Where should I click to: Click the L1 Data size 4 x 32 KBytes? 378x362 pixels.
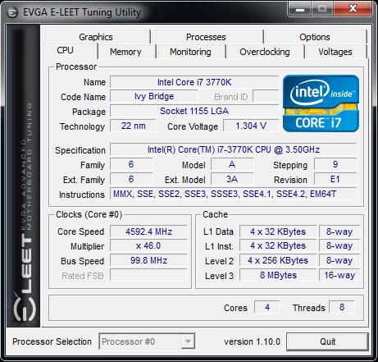pos(278,231)
